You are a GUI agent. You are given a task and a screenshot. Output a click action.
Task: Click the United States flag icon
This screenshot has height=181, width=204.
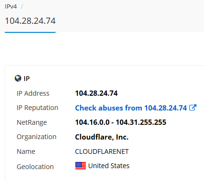(81, 166)
